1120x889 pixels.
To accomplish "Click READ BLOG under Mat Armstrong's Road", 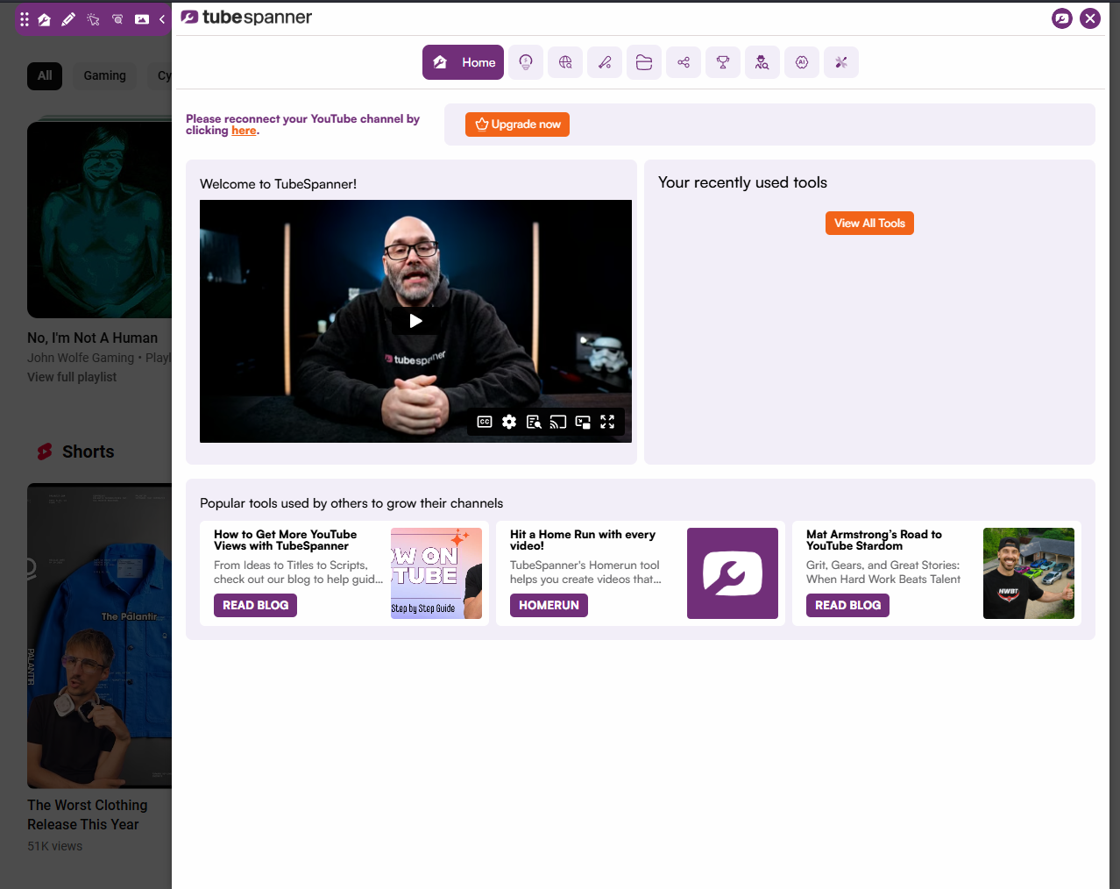I will [847, 605].
